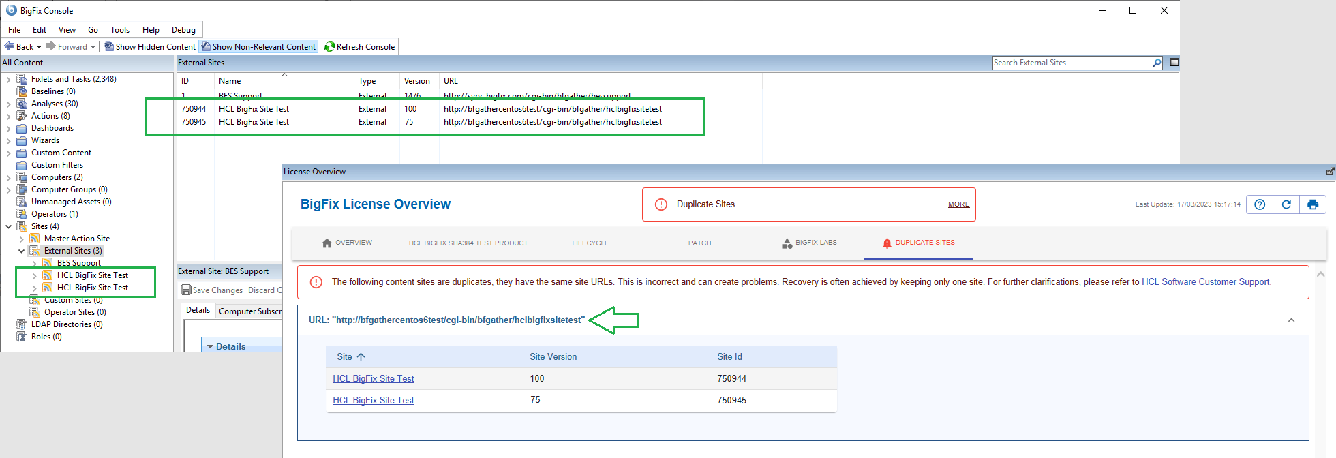Viewport: 1336px width, 458px height.
Task: Click the Search External Sites field
Action: (1072, 63)
